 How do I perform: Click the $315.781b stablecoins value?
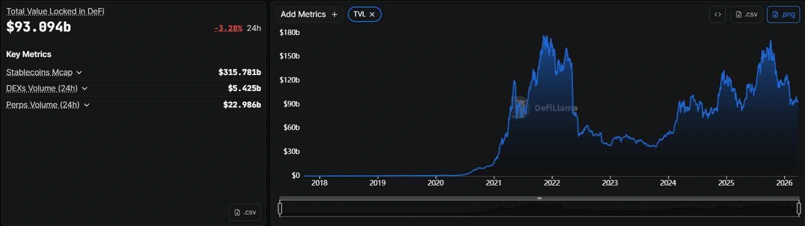[239, 72]
